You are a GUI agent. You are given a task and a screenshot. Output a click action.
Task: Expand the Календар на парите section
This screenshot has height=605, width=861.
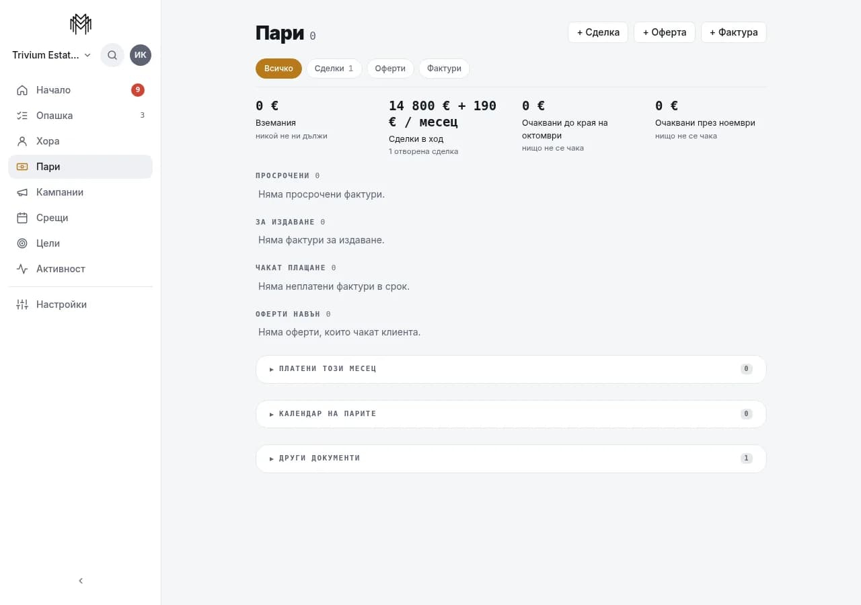(x=511, y=414)
